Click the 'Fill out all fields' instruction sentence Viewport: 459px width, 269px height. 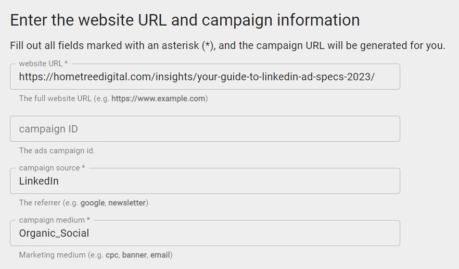227,46
